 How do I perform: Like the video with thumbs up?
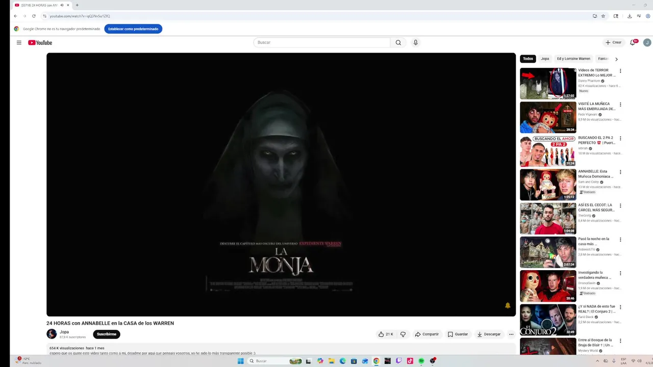[x=386, y=334]
